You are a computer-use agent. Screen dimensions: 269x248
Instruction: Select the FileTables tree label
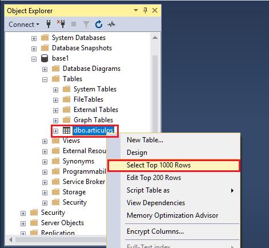(x=89, y=99)
